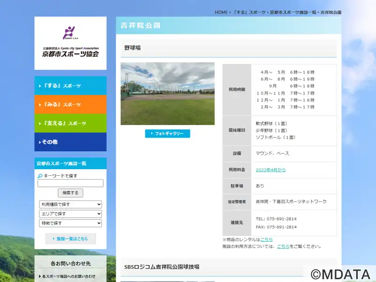Click the こちら link for equipment rental
This screenshot has height=282, width=376.
[266, 239]
